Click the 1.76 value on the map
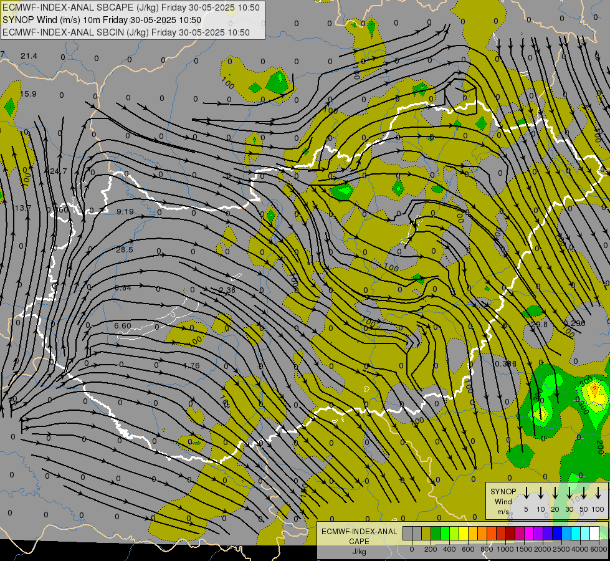The image size is (610, 561). point(191,365)
